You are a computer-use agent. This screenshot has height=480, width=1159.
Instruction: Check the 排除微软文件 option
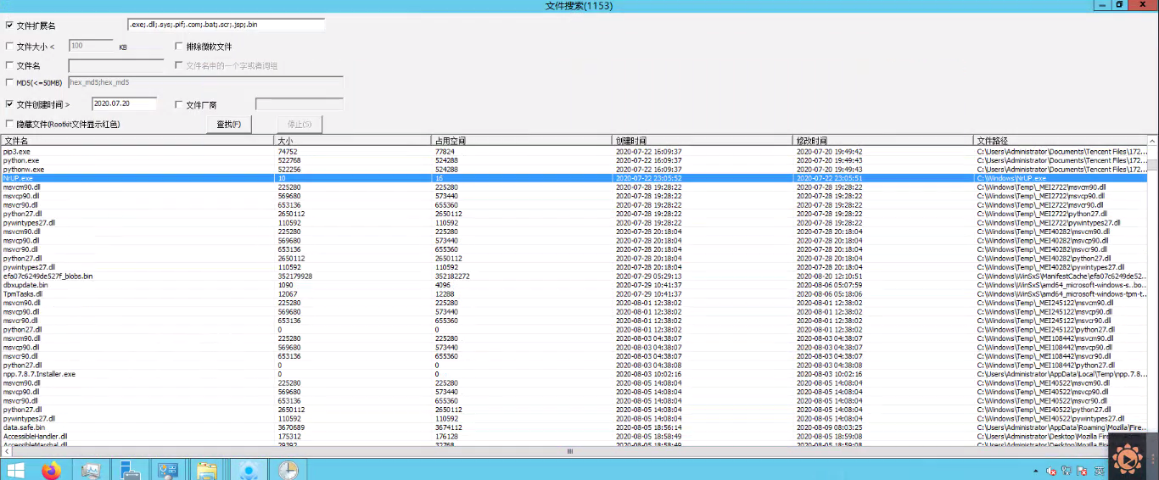click(179, 47)
